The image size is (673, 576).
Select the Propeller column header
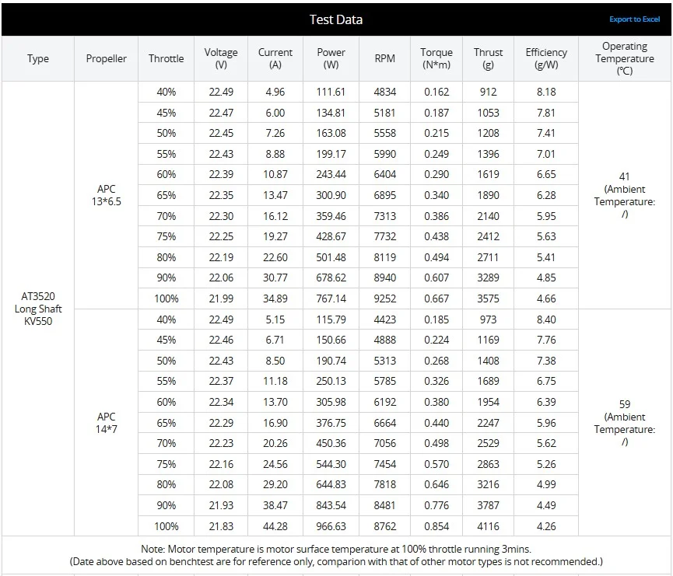pos(107,59)
